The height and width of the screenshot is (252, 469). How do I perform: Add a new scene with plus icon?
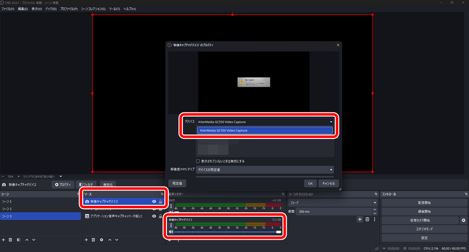click(4, 240)
